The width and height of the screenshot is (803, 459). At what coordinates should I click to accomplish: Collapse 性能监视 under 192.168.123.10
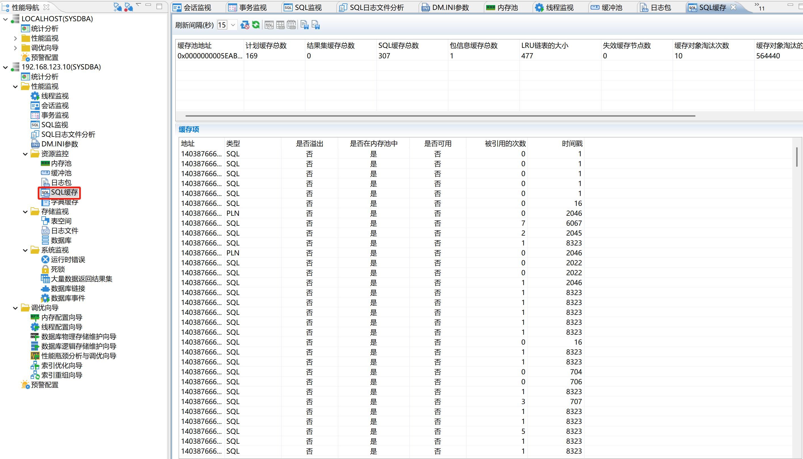[x=16, y=87]
